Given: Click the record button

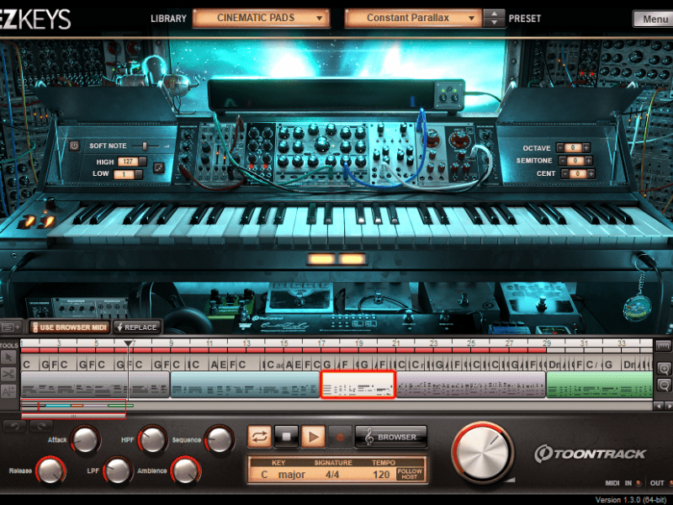Looking at the screenshot, I should tap(340, 437).
